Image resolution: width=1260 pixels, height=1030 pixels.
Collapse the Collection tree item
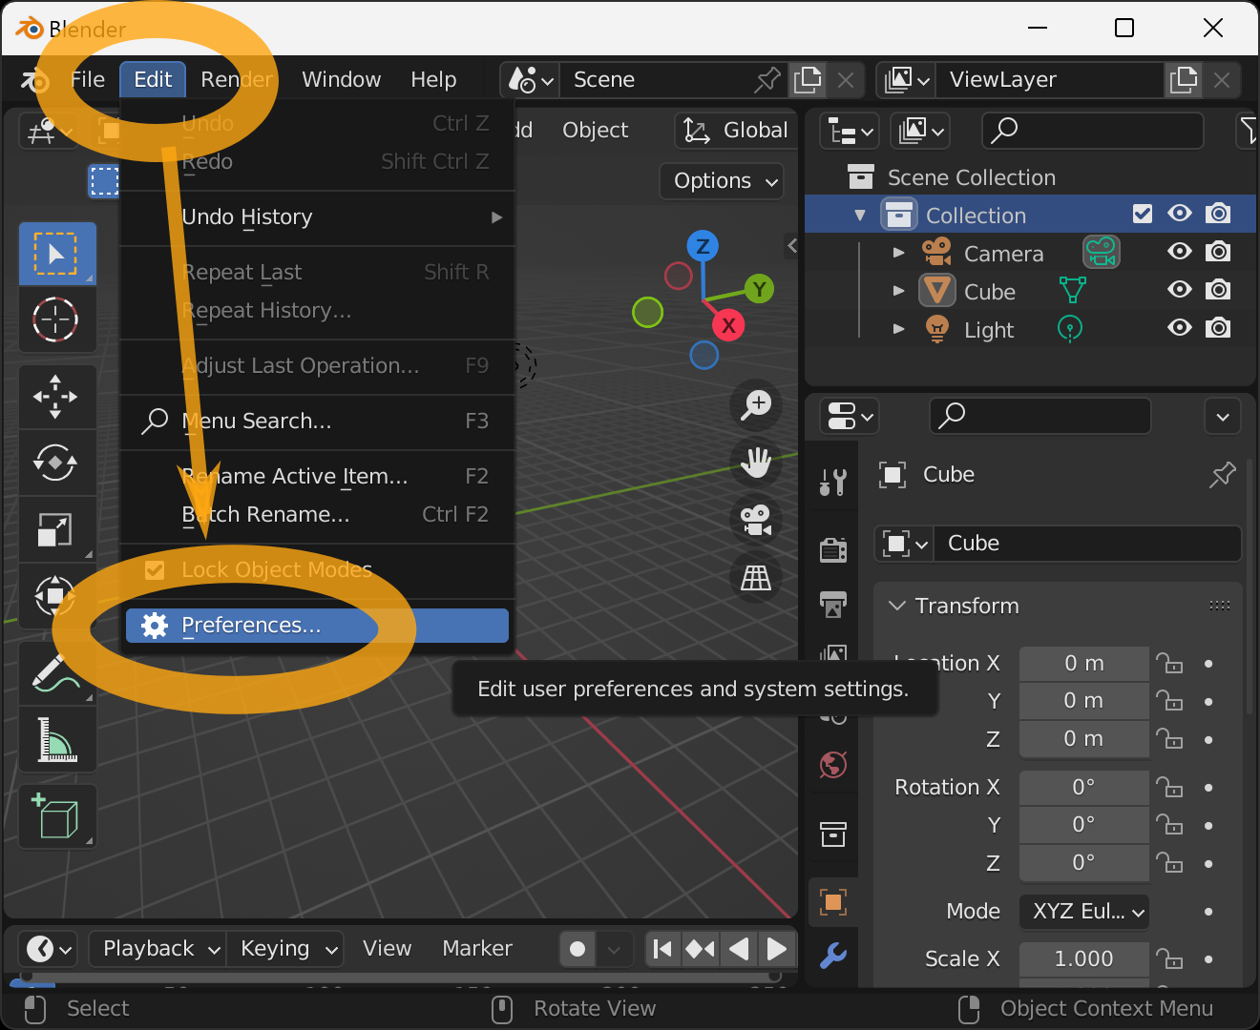click(860, 215)
